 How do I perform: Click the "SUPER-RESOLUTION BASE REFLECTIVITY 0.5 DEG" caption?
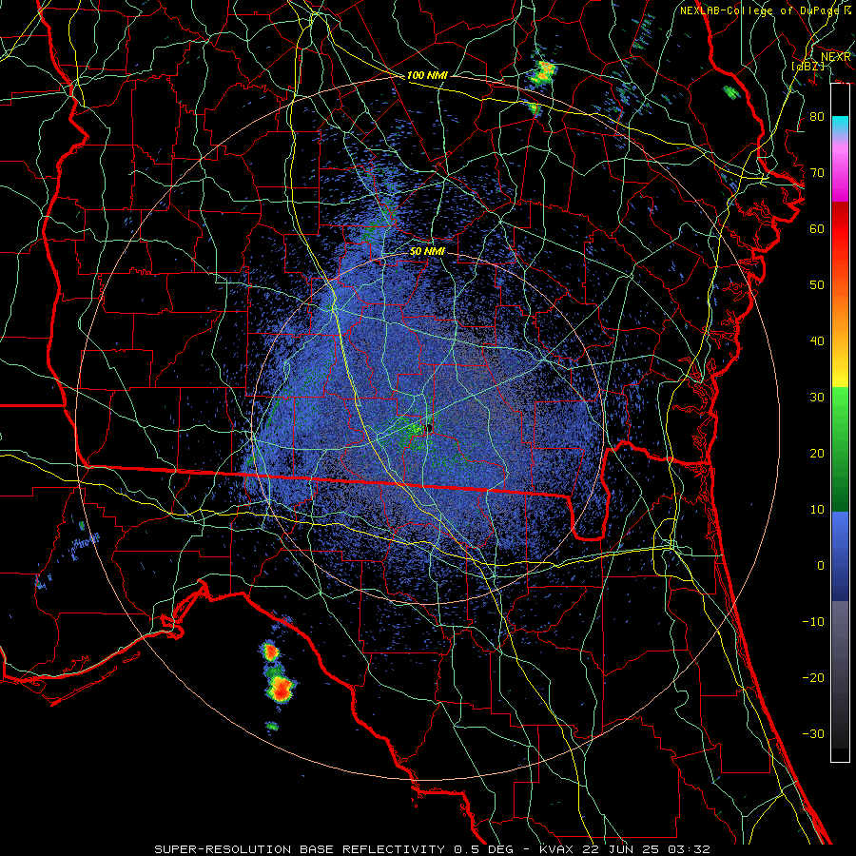pyautogui.click(x=334, y=849)
